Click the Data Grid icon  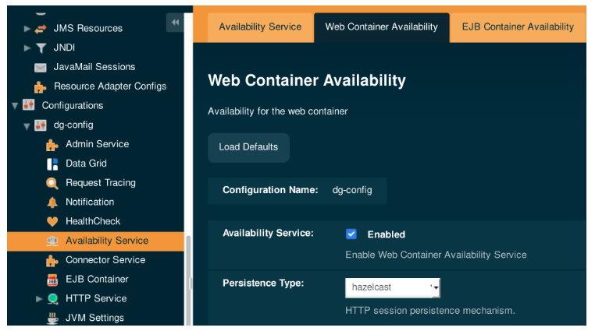point(52,164)
